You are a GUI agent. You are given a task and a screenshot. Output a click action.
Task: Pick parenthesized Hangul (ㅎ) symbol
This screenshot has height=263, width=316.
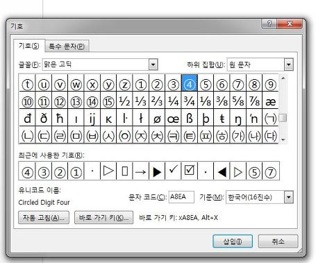coord(222,135)
